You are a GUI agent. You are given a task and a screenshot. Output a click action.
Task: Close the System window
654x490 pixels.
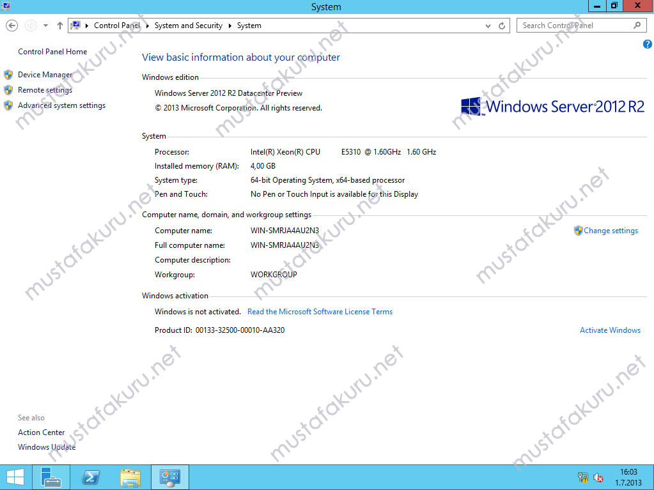(638, 6)
